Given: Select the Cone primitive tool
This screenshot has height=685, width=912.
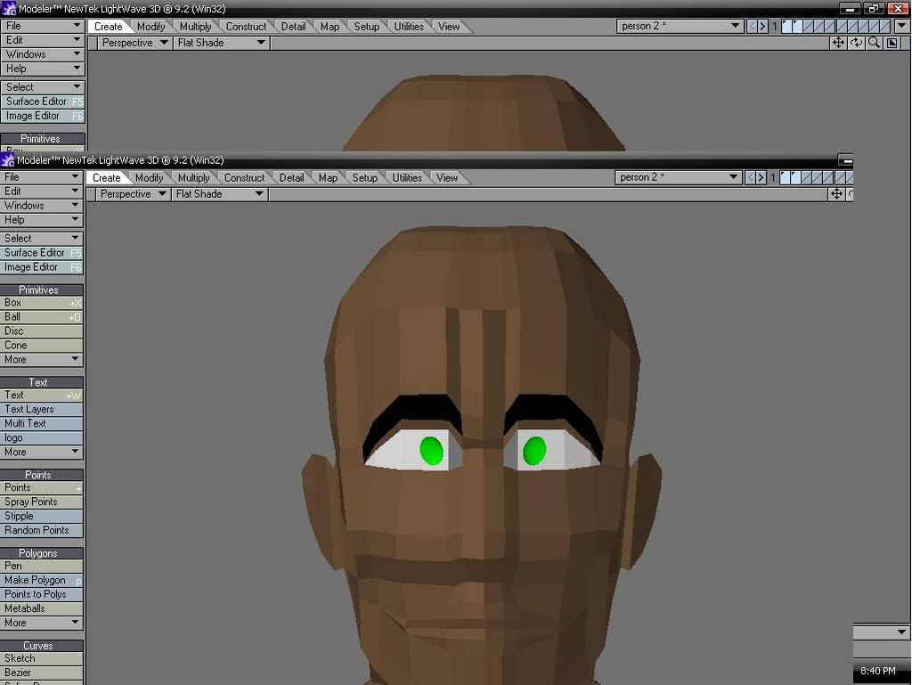Looking at the screenshot, I should tap(42, 346).
